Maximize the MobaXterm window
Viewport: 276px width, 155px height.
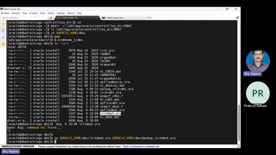(227, 9)
